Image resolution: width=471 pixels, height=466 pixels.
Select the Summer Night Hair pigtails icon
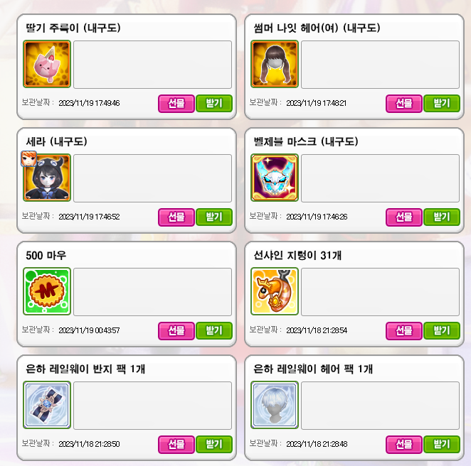click(275, 64)
